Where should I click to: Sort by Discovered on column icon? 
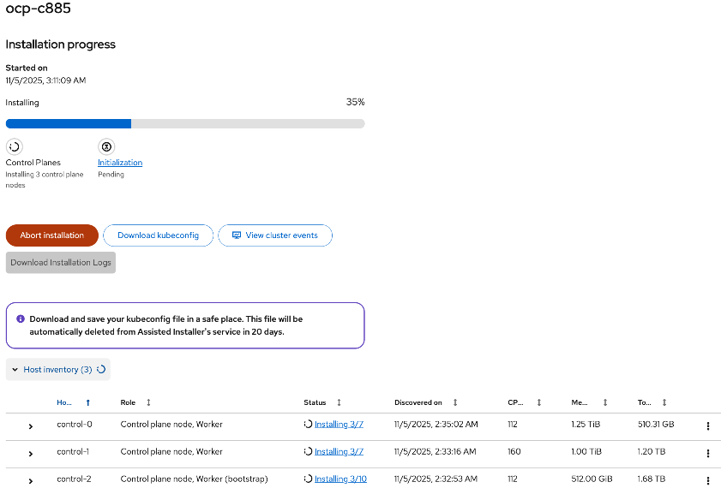click(x=455, y=402)
